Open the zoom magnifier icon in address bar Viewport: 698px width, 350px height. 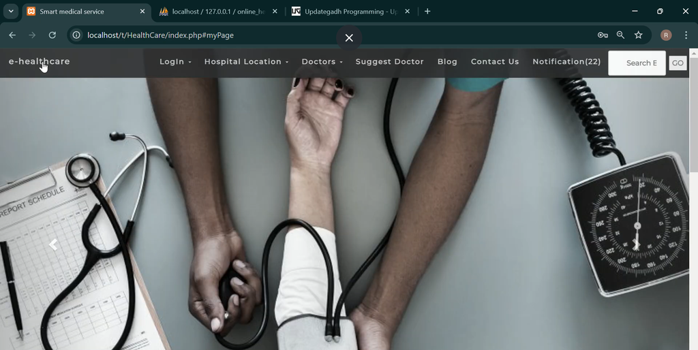(x=620, y=35)
